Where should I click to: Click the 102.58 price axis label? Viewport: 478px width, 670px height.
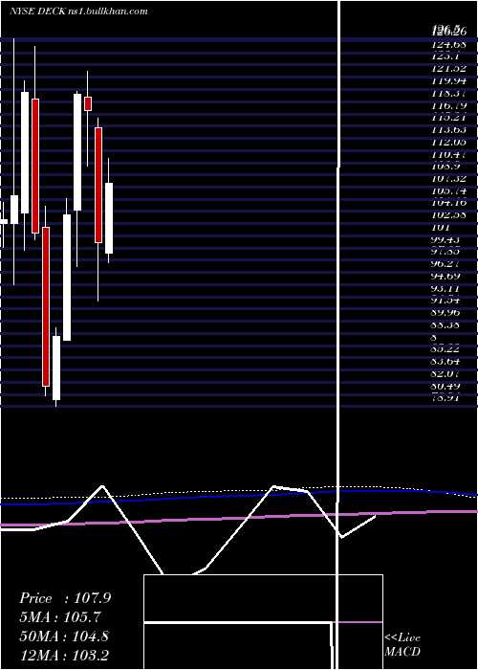(x=449, y=215)
